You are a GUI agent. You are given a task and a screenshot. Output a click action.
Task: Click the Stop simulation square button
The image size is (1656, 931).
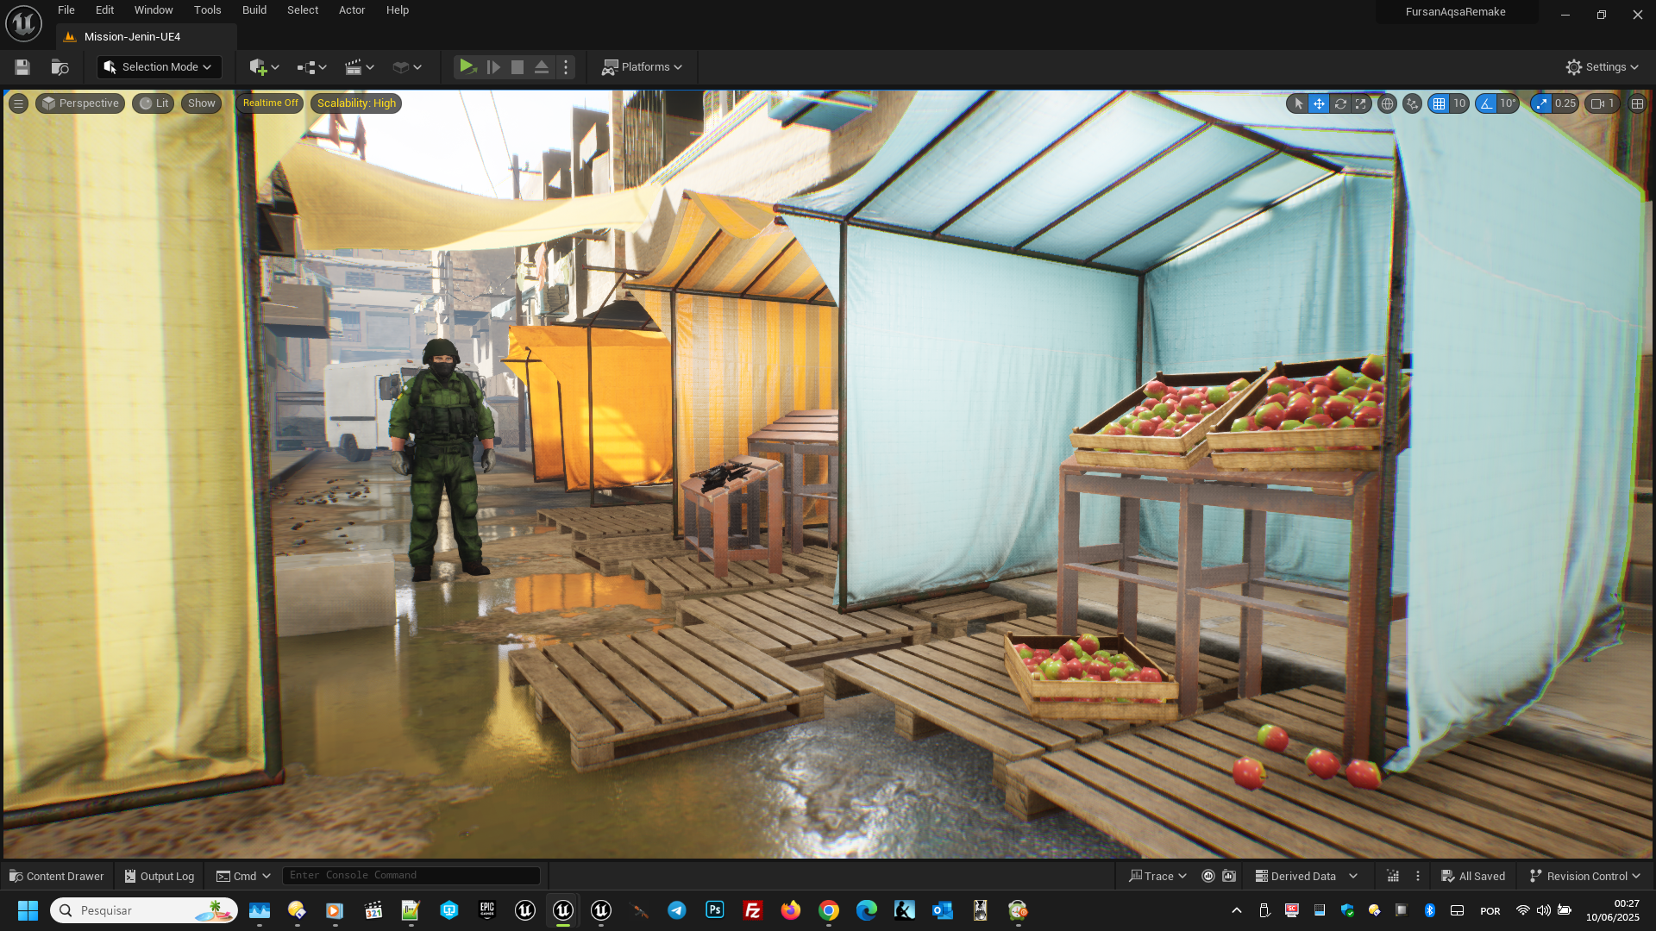pos(517,67)
